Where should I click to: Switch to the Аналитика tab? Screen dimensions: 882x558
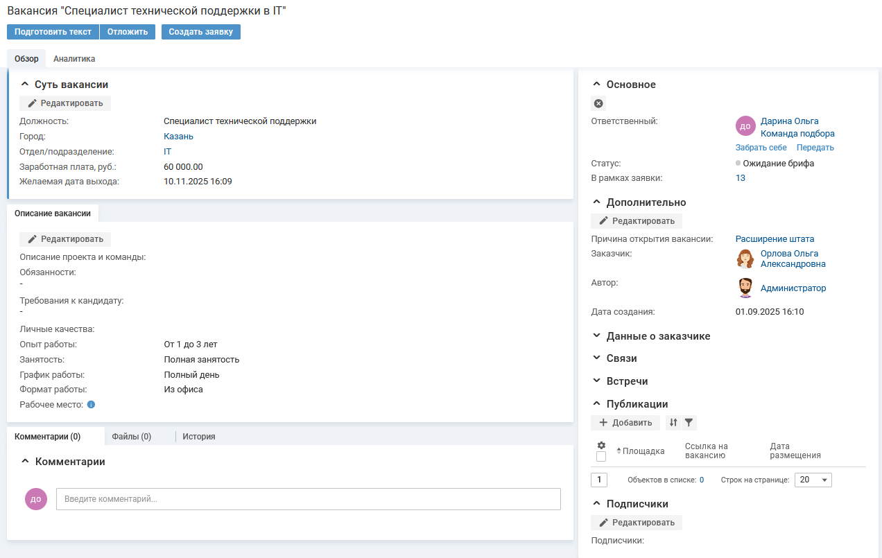tap(74, 59)
